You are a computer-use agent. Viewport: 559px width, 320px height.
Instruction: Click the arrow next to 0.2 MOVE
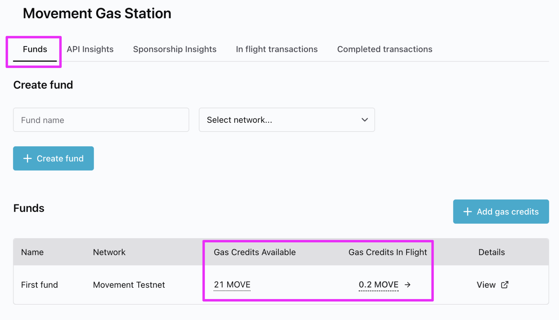[408, 285]
